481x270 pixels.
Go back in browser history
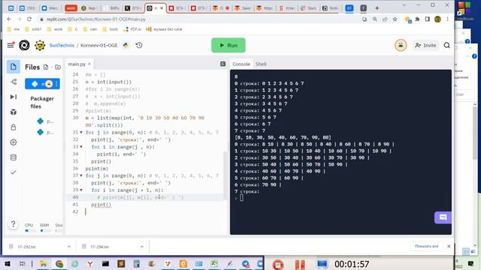point(9,19)
